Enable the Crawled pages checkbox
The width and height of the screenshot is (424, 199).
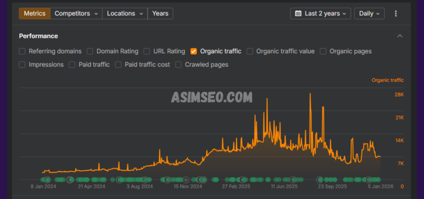178,65
